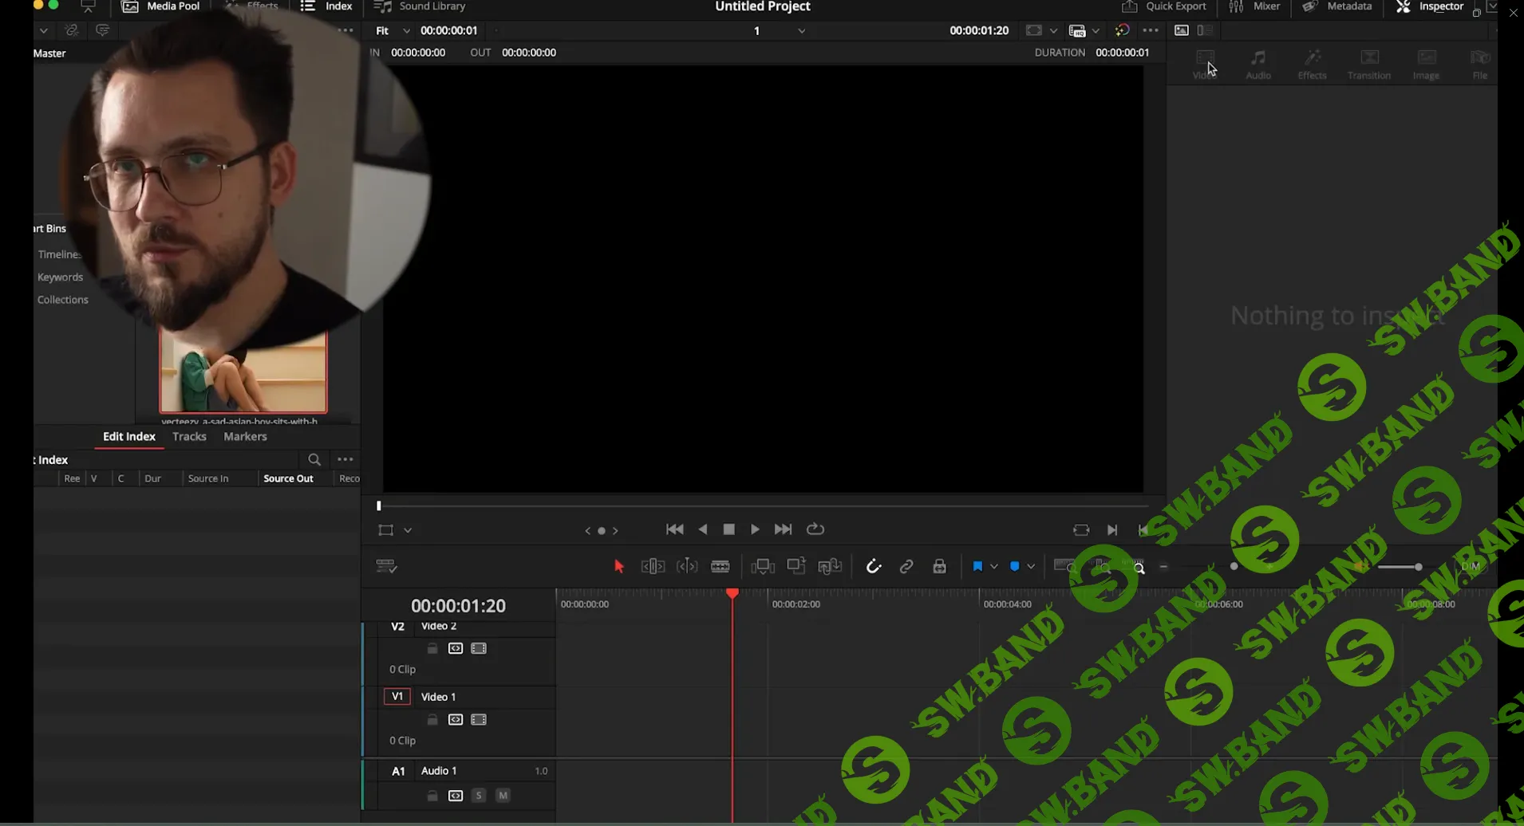Viewport: 1524px width, 826px height.
Task: Activate the Trim Edit Mode tool
Action: 653,566
